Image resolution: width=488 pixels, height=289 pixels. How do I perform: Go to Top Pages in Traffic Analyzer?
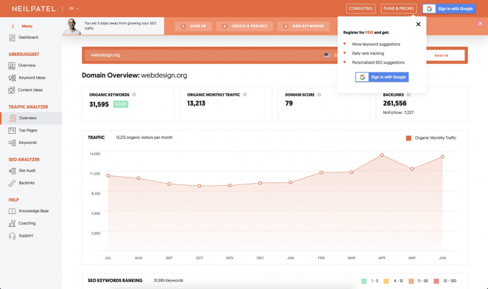click(x=27, y=130)
